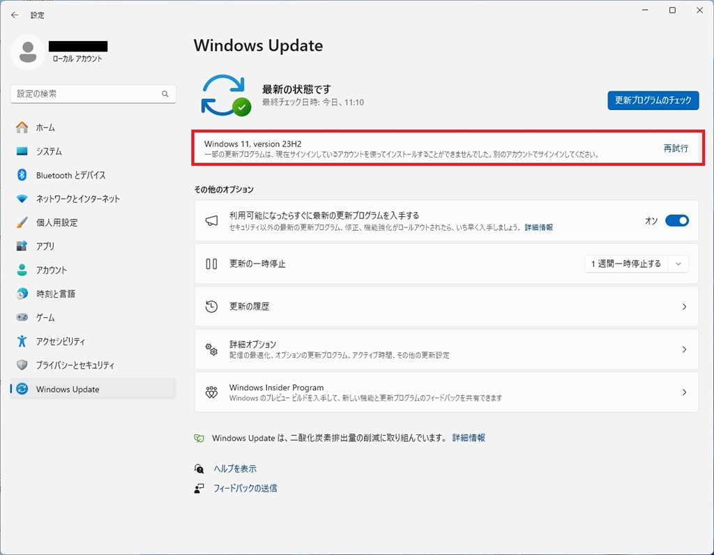Image resolution: width=714 pixels, height=555 pixels.
Task: Click 更新プログラムのチェック button
Action: (x=653, y=100)
